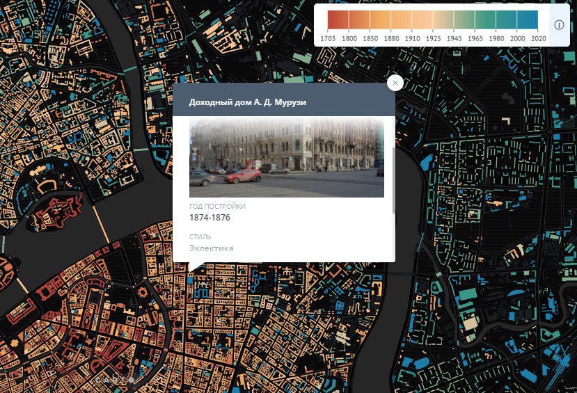Pick the 1703–1800 red legend swatch
Image resolution: width=577 pixels, height=393 pixels.
[338, 19]
